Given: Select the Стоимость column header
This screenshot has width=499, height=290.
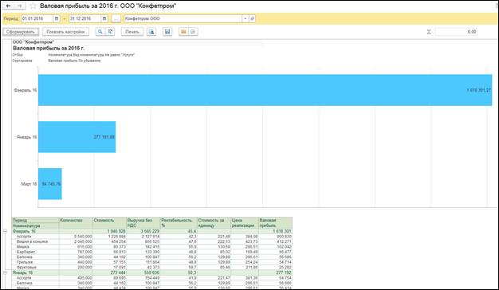Looking at the screenshot, I should point(109,223).
